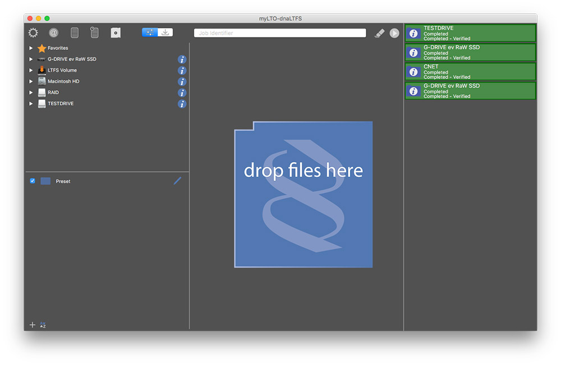Expand the Macintosh HD volume
Image resolution: width=561 pixels, height=365 pixels.
pos(31,81)
